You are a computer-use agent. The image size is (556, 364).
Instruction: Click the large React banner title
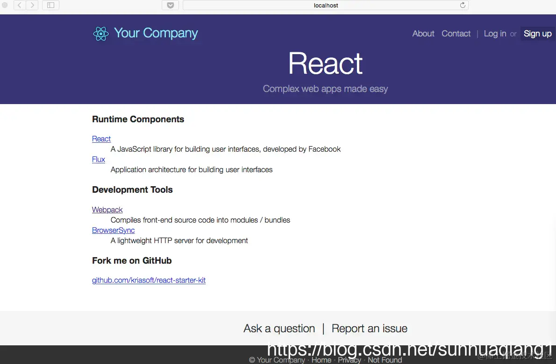click(326, 64)
